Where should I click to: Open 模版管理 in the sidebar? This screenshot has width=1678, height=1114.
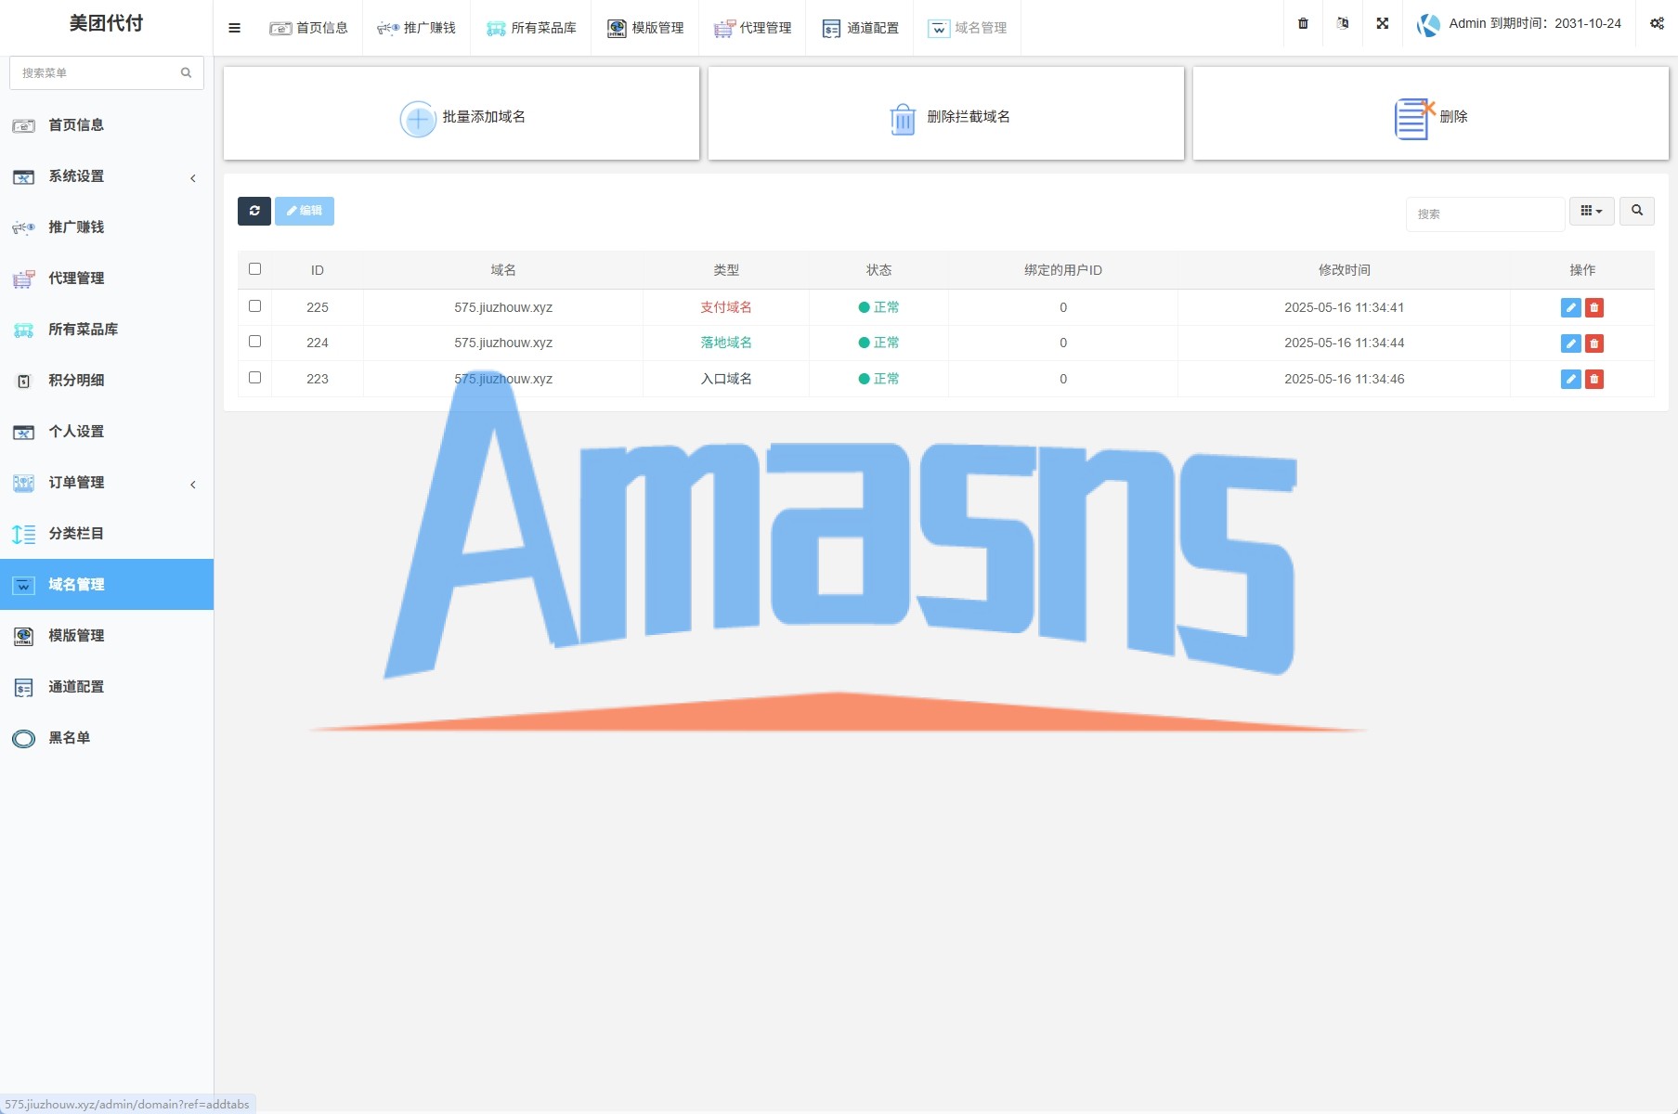[107, 636]
